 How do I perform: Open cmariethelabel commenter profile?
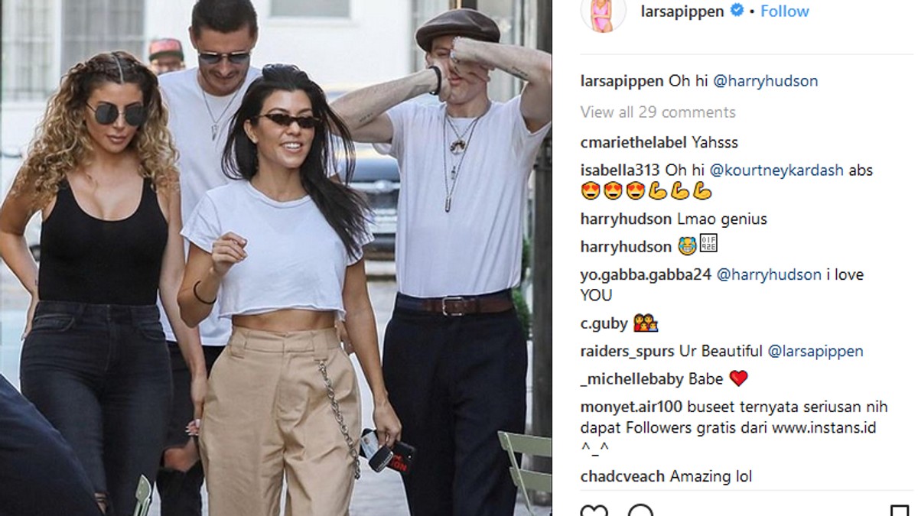[x=634, y=143]
